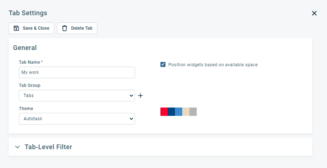This screenshot has height=168, width=327.
Task: Click the floppy disk save icon
Action: pos(16,28)
